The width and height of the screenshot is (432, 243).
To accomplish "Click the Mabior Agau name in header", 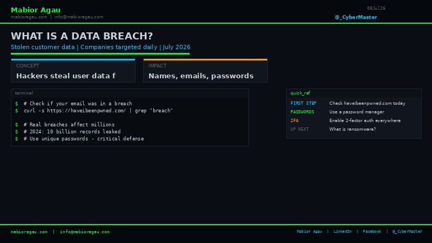I will pos(36,10).
